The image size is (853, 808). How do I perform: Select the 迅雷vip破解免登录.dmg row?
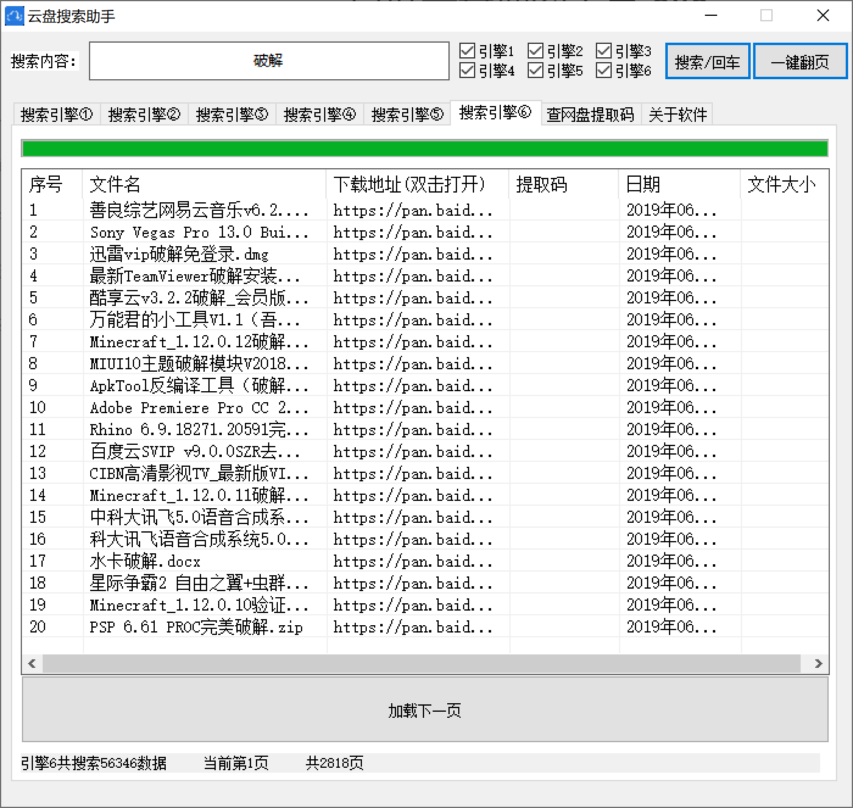[x=179, y=254]
